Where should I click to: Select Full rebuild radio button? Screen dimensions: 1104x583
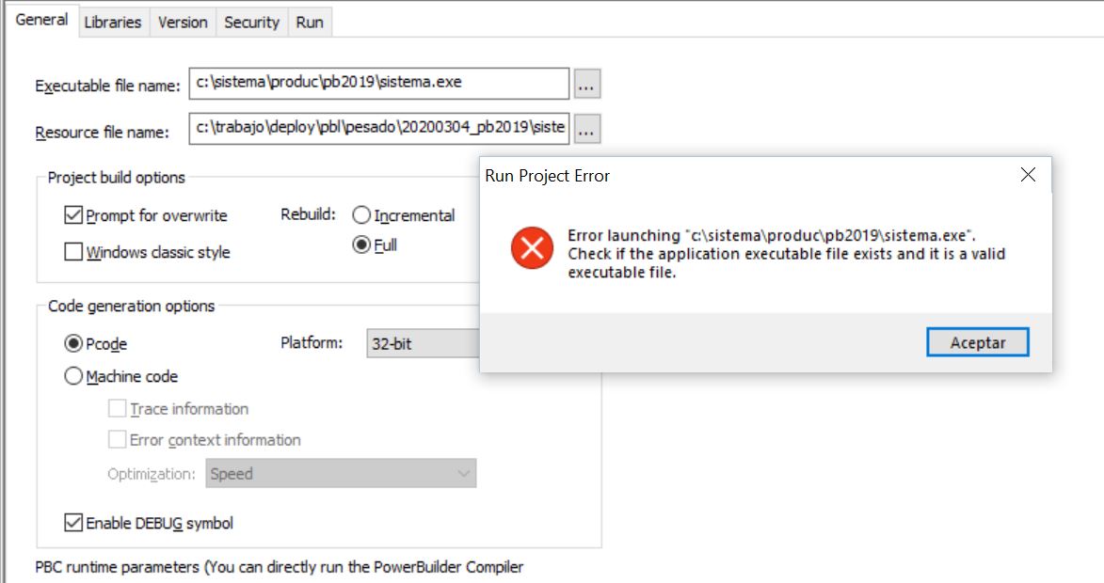click(361, 245)
